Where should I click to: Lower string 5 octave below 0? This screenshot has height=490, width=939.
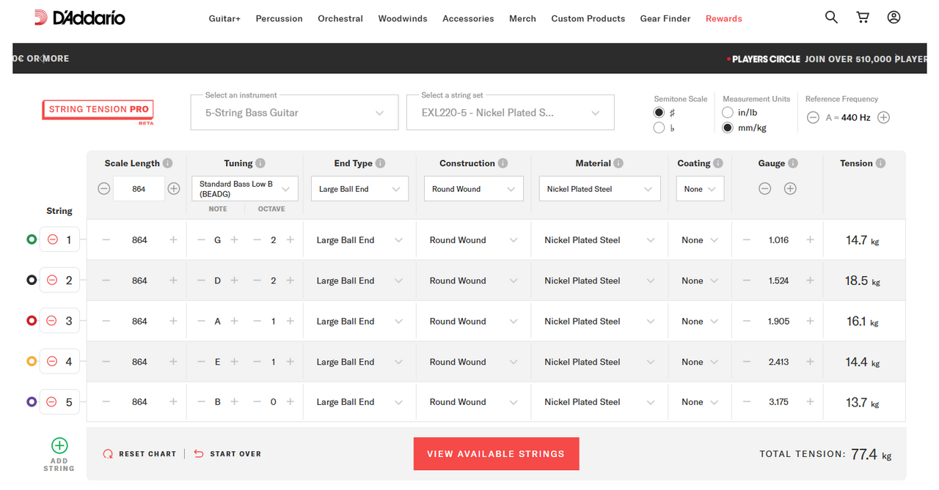[257, 402]
